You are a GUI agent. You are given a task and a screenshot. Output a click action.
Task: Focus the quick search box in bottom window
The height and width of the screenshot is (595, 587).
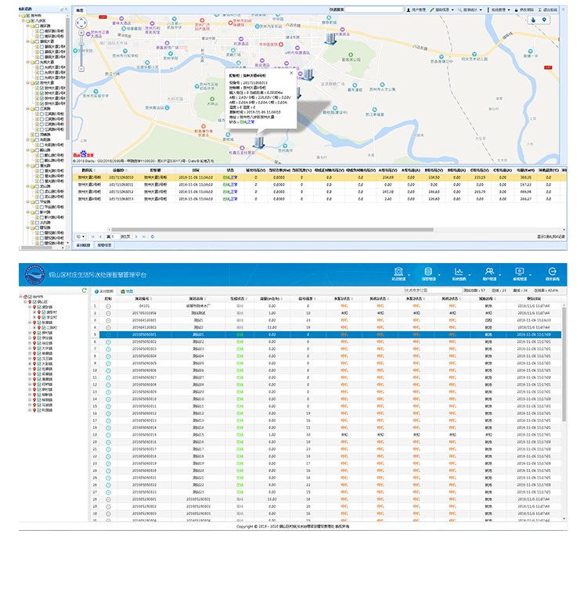pos(433,290)
